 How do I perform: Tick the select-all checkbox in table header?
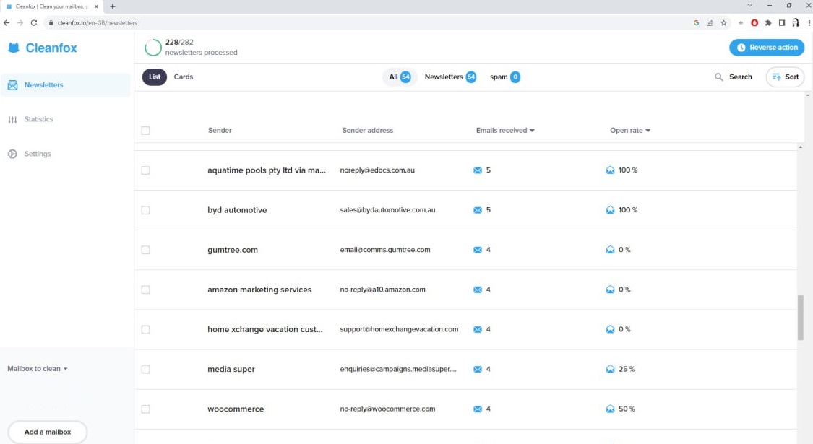[146, 131]
